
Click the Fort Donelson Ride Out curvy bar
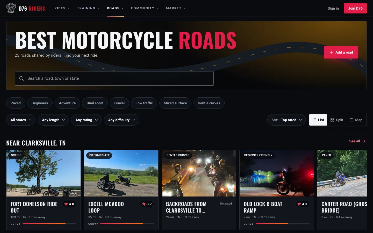pyautogui.click(x=49, y=224)
